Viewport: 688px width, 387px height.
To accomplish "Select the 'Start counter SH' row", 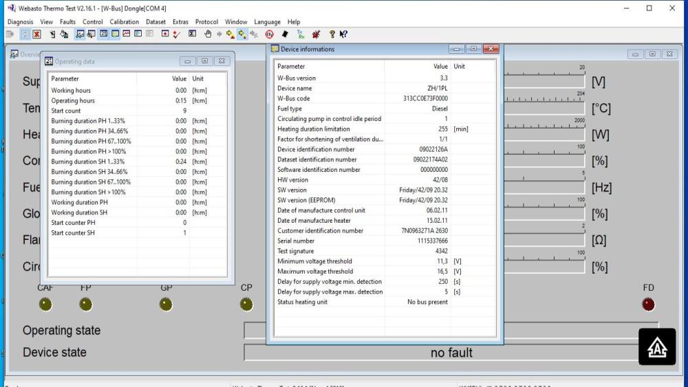I will [x=138, y=233].
